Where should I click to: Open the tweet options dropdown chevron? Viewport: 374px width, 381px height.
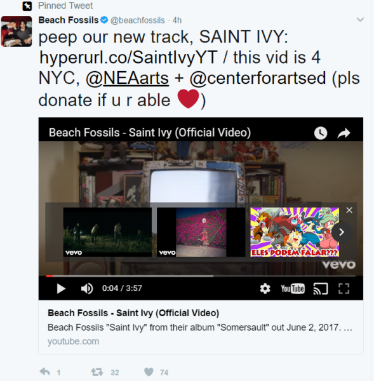[x=360, y=20]
